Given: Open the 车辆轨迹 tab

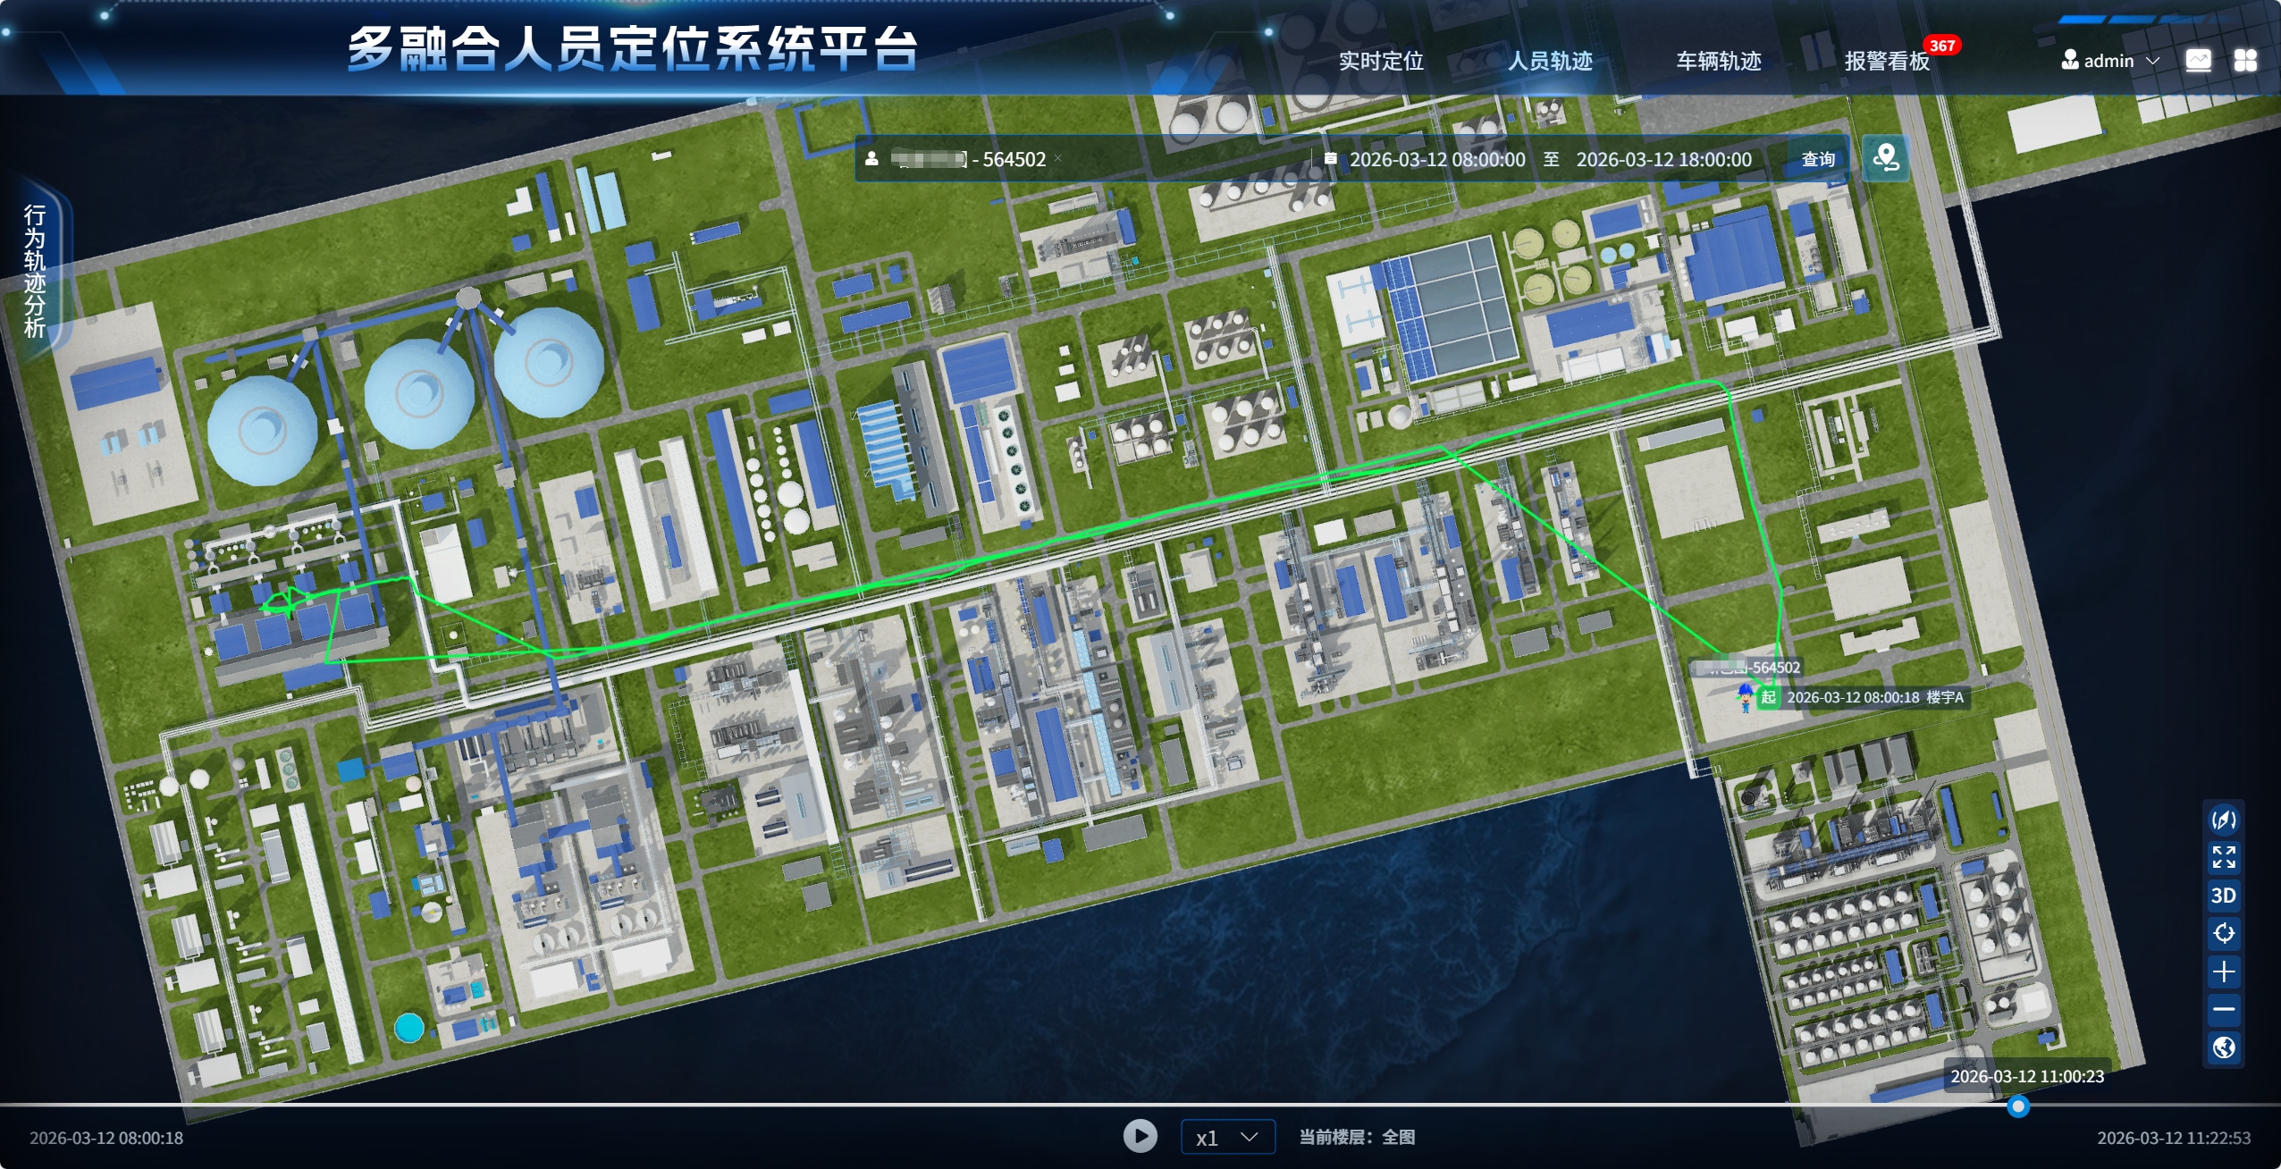Looking at the screenshot, I should tap(1718, 61).
